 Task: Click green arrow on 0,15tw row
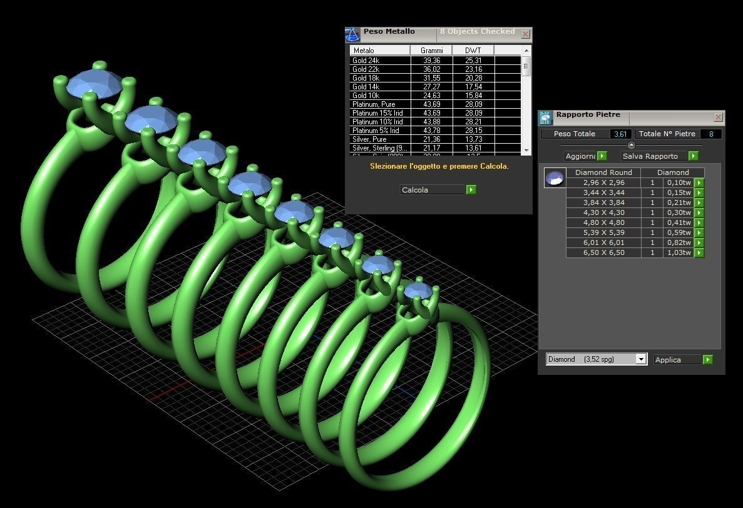[x=699, y=192]
